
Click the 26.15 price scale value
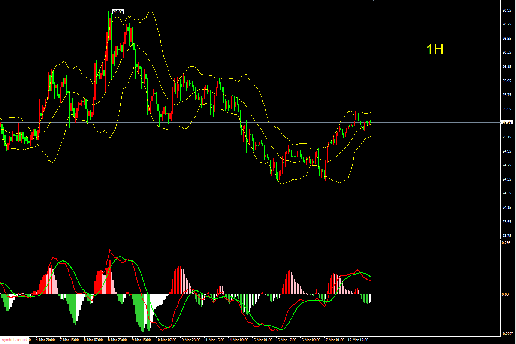point(507,67)
